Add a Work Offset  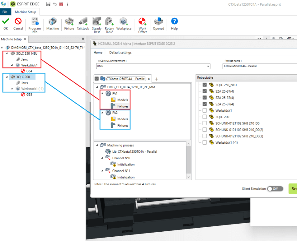142,21
